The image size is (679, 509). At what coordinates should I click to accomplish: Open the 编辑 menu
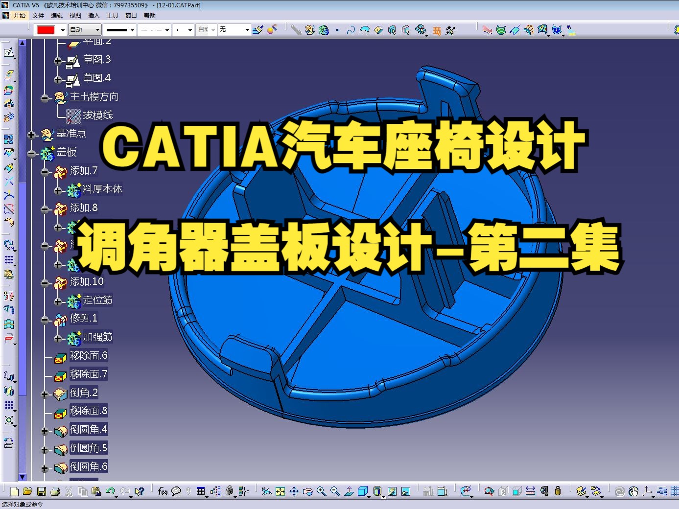(57, 15)
